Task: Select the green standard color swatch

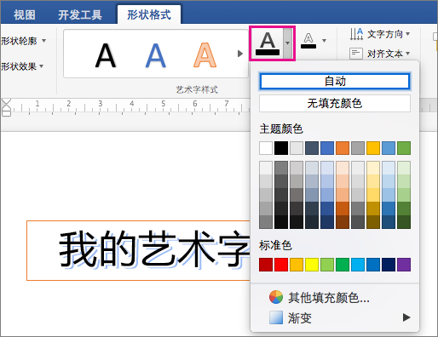Action: click(x=343, y=265)
